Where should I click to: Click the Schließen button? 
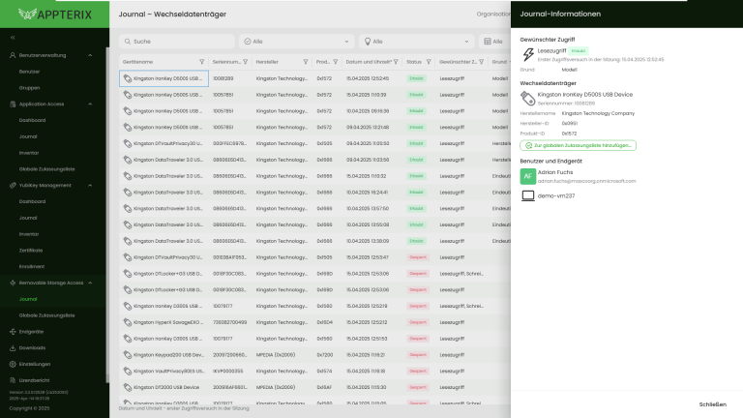(x=712, y=403)
